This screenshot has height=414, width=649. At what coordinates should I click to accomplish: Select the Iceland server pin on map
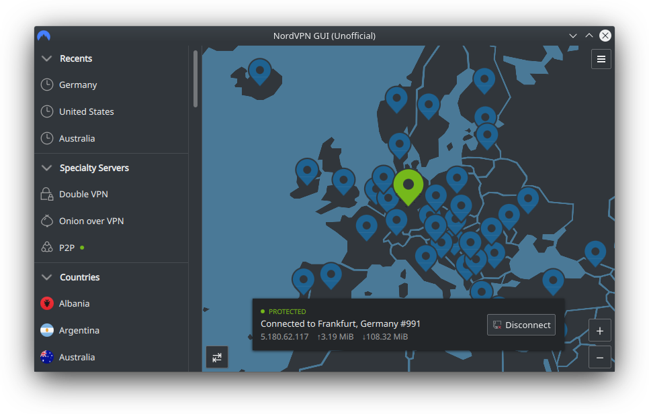[259, 69]
